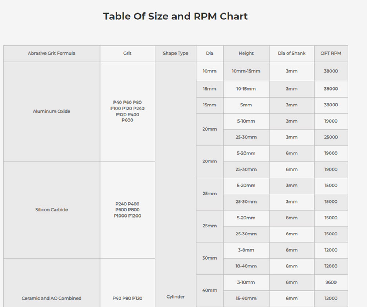Viewport: 367px width, 307px height.
Task: Click the Dia of Shank column header
Action: 291,53
